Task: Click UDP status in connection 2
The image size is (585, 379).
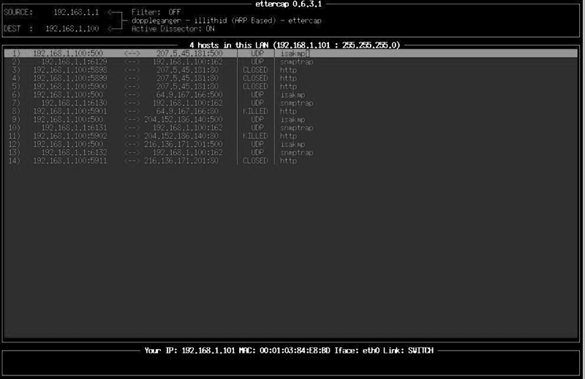Action: (x=257, y=61)
